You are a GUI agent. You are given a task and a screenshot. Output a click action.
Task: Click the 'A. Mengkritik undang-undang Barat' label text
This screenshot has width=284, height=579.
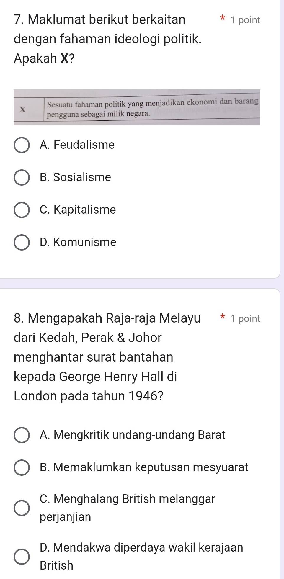click(132, 435)
